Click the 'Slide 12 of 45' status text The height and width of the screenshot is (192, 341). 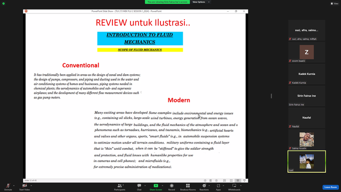pos(30,180)
